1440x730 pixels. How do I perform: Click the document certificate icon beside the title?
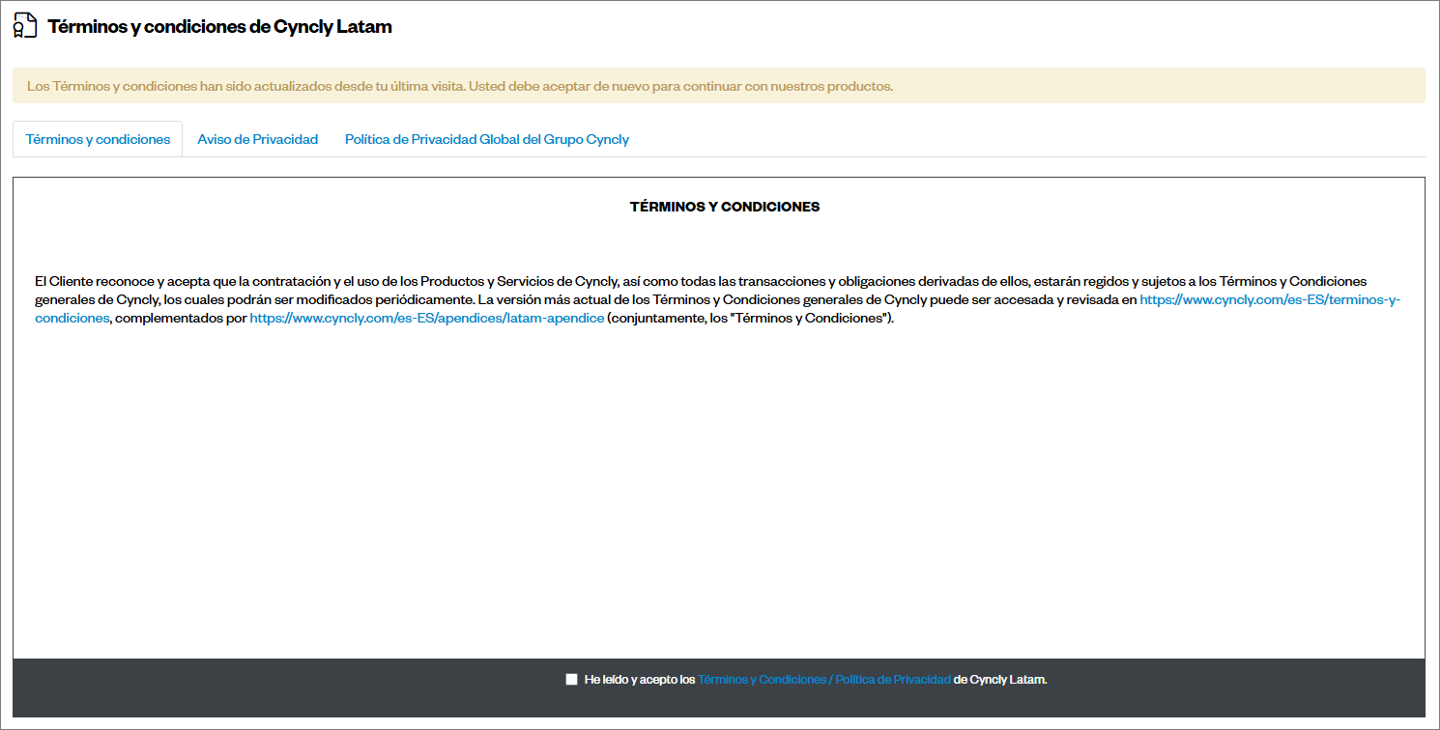(x=25, y=26)
